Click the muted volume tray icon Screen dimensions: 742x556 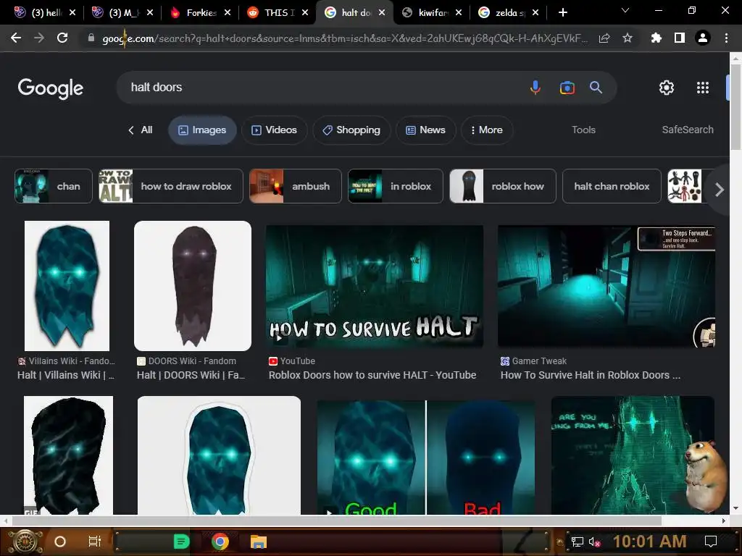tap(594, 542)
